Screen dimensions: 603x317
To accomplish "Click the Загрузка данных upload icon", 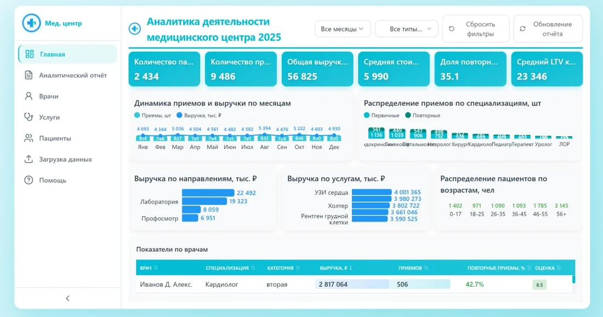I will (x=29, y=159).
